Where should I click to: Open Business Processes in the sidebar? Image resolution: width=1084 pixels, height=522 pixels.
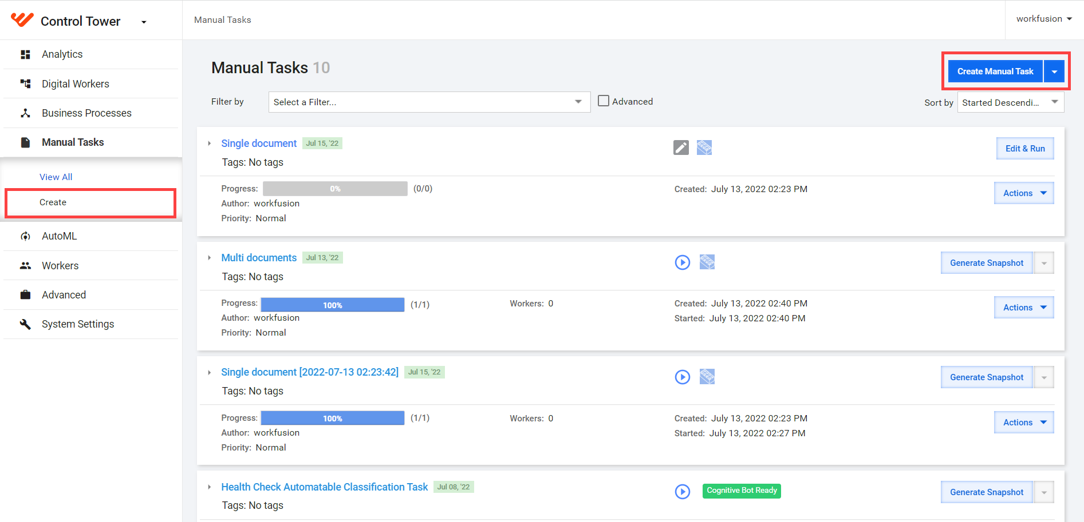click(90, 113)
